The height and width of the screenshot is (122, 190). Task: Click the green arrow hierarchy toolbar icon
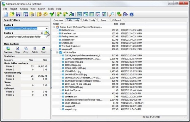(x=72, y=14)
